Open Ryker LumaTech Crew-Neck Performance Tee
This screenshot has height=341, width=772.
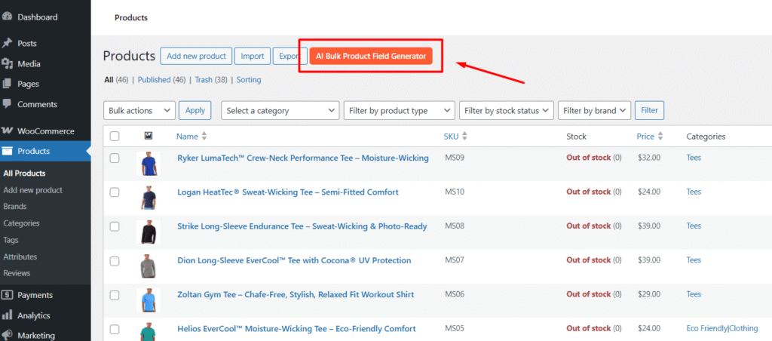303,158
